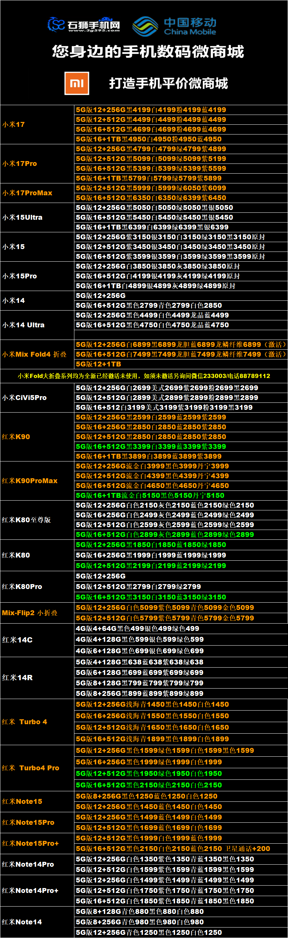Select the 红米K90ProMax model cell

coord(37,481)
